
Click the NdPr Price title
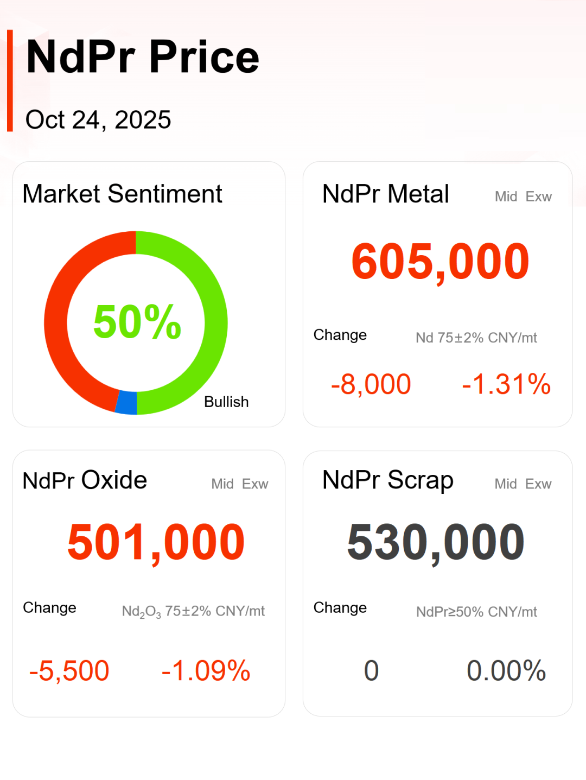(143, 57)
